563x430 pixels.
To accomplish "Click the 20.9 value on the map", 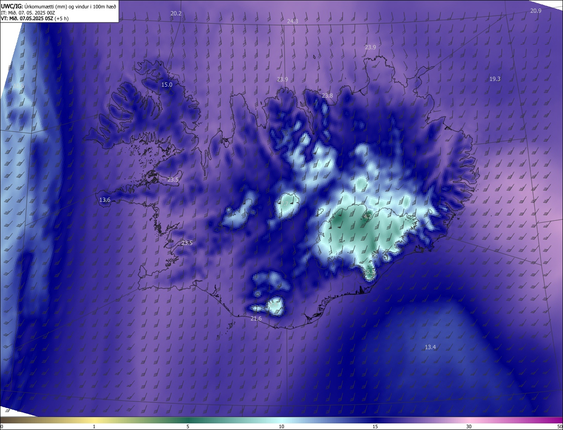I will pos(536,11).
